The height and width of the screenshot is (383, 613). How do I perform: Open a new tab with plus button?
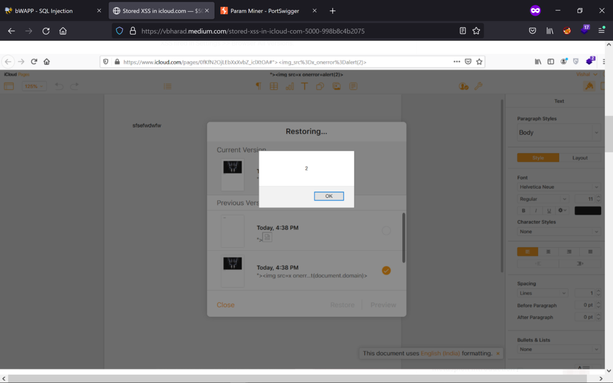tap(333, 11)
